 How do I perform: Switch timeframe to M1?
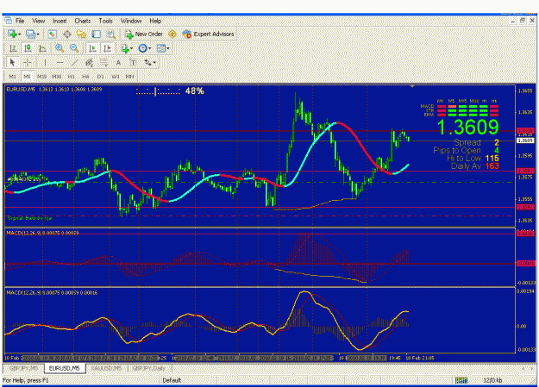click(12, 77)
